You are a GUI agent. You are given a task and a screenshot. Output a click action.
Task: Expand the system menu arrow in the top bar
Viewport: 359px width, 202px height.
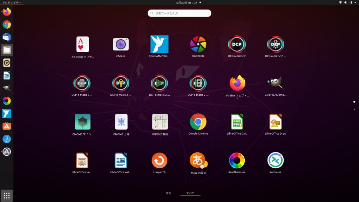click(x=355, y=2)
